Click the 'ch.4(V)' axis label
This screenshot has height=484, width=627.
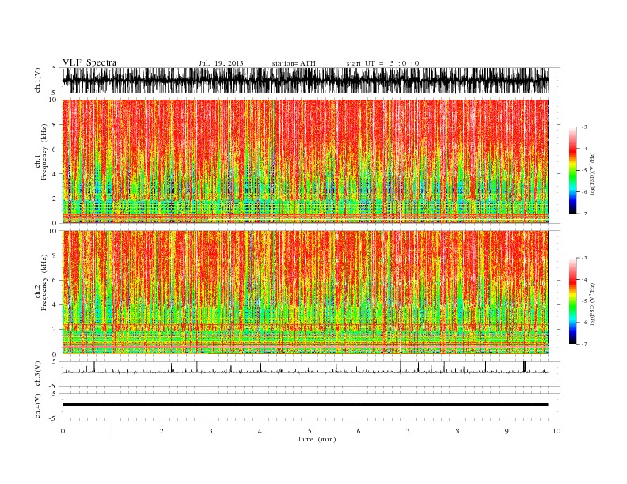38,406
